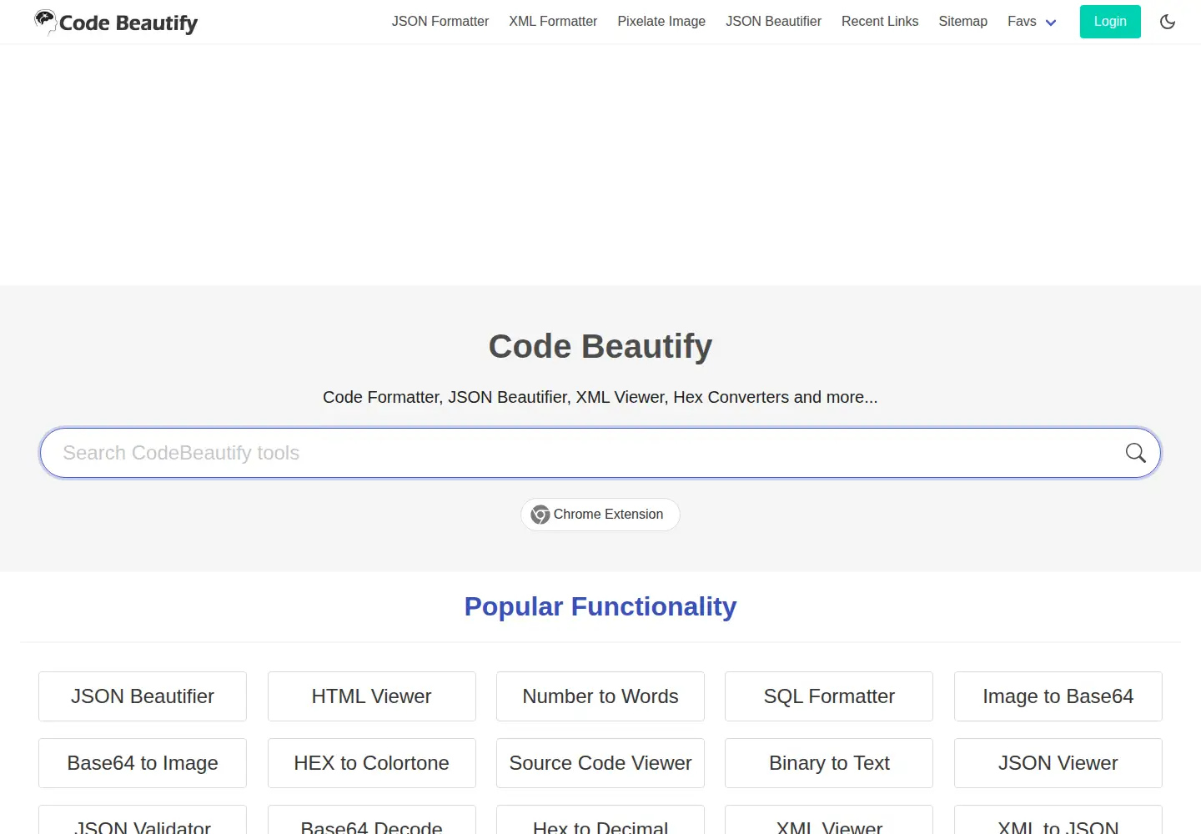Open Pixelate Image in top navigation
Image resolution: width=1201 pixels, height=834 pixels.
pos(661,22)
